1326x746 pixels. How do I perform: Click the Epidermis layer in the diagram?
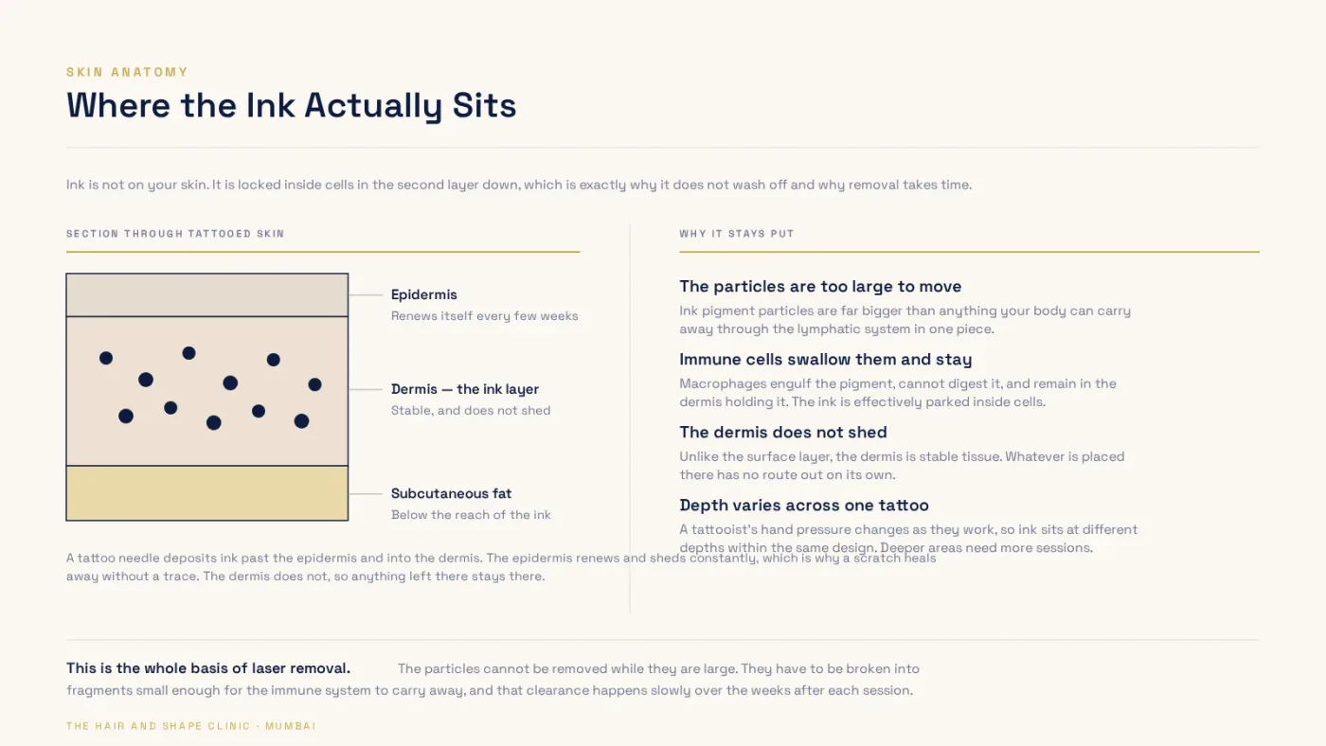(x=207, y=295)
